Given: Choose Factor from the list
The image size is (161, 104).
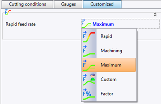Looking at the screenshot, I should click(107, 94).
